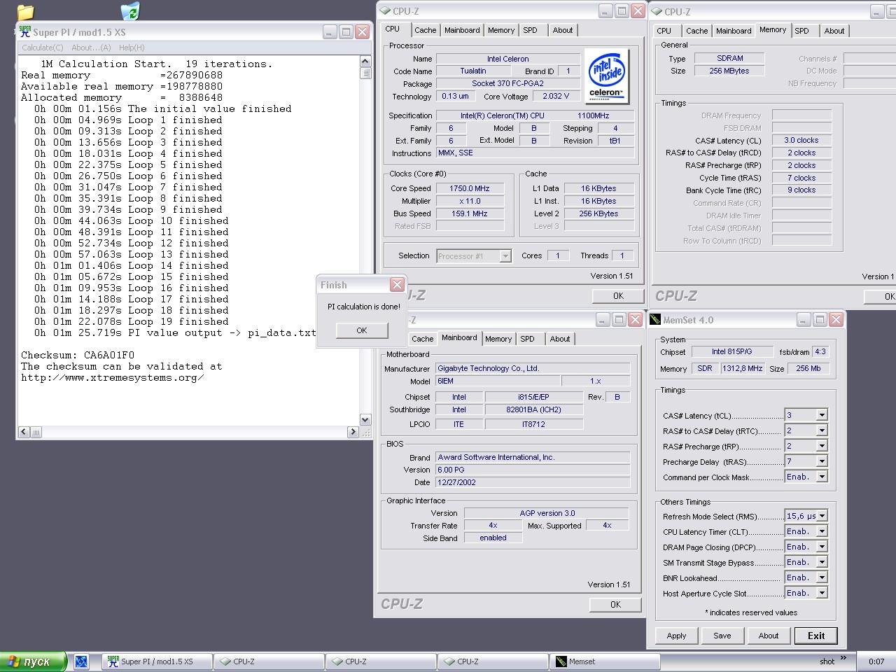896x672 pixels.
Task: Click OK in the Finish dialog
Action: 362,330
